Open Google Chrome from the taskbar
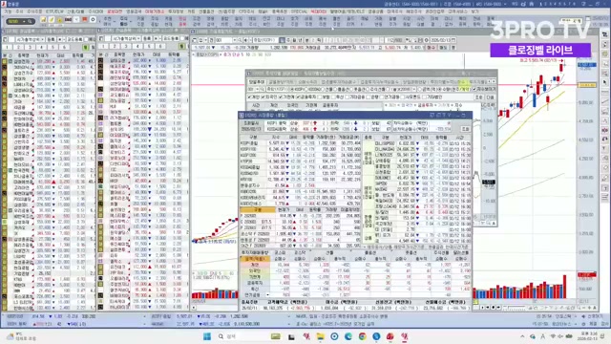The image size is (611, 344). pos(362,336)
